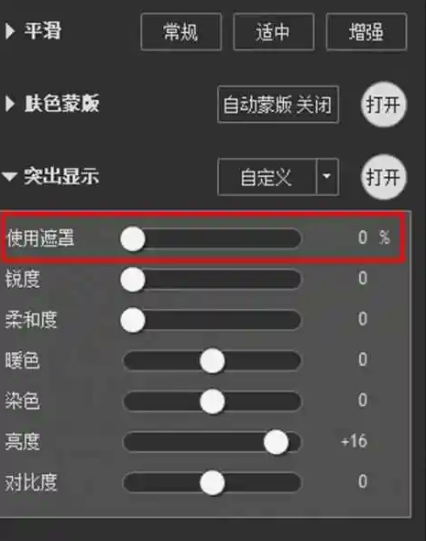
Task: Click the 亮度 slider handle
Action: click(x=276, y=442)
